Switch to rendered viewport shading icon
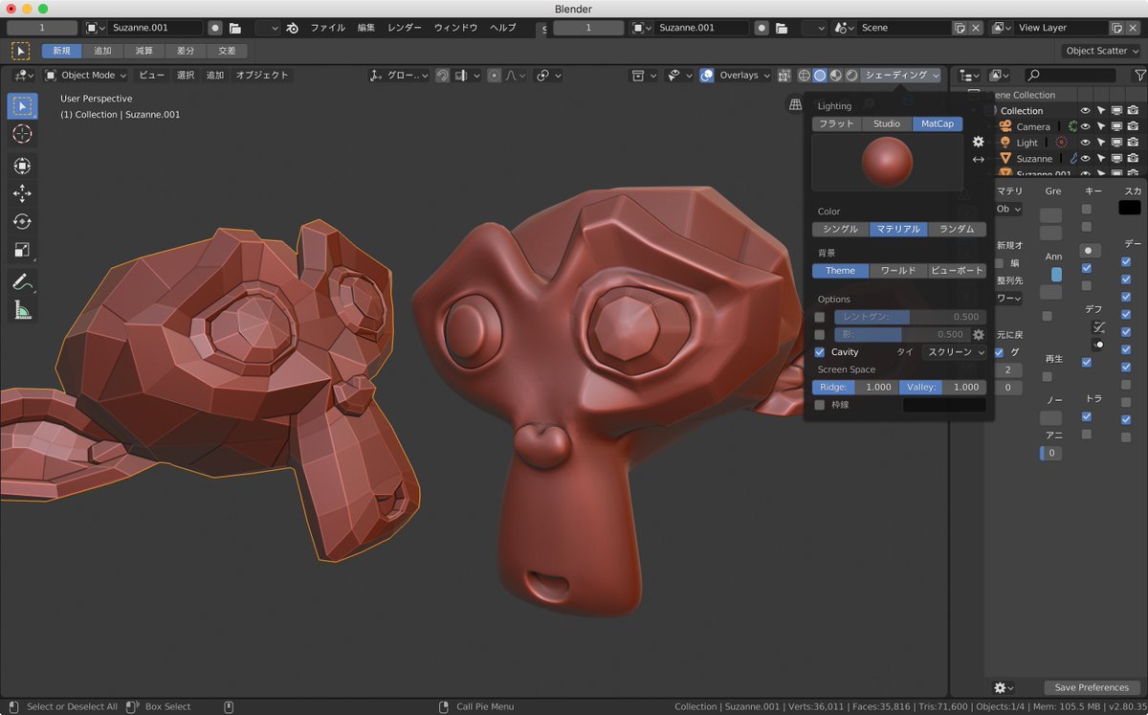Image resolution: width=1148 pixels, height=715 pixels. pos(851,75)
